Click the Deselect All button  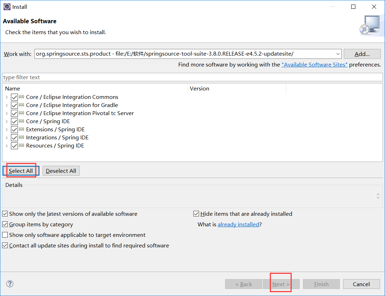(x=61, y=171)
